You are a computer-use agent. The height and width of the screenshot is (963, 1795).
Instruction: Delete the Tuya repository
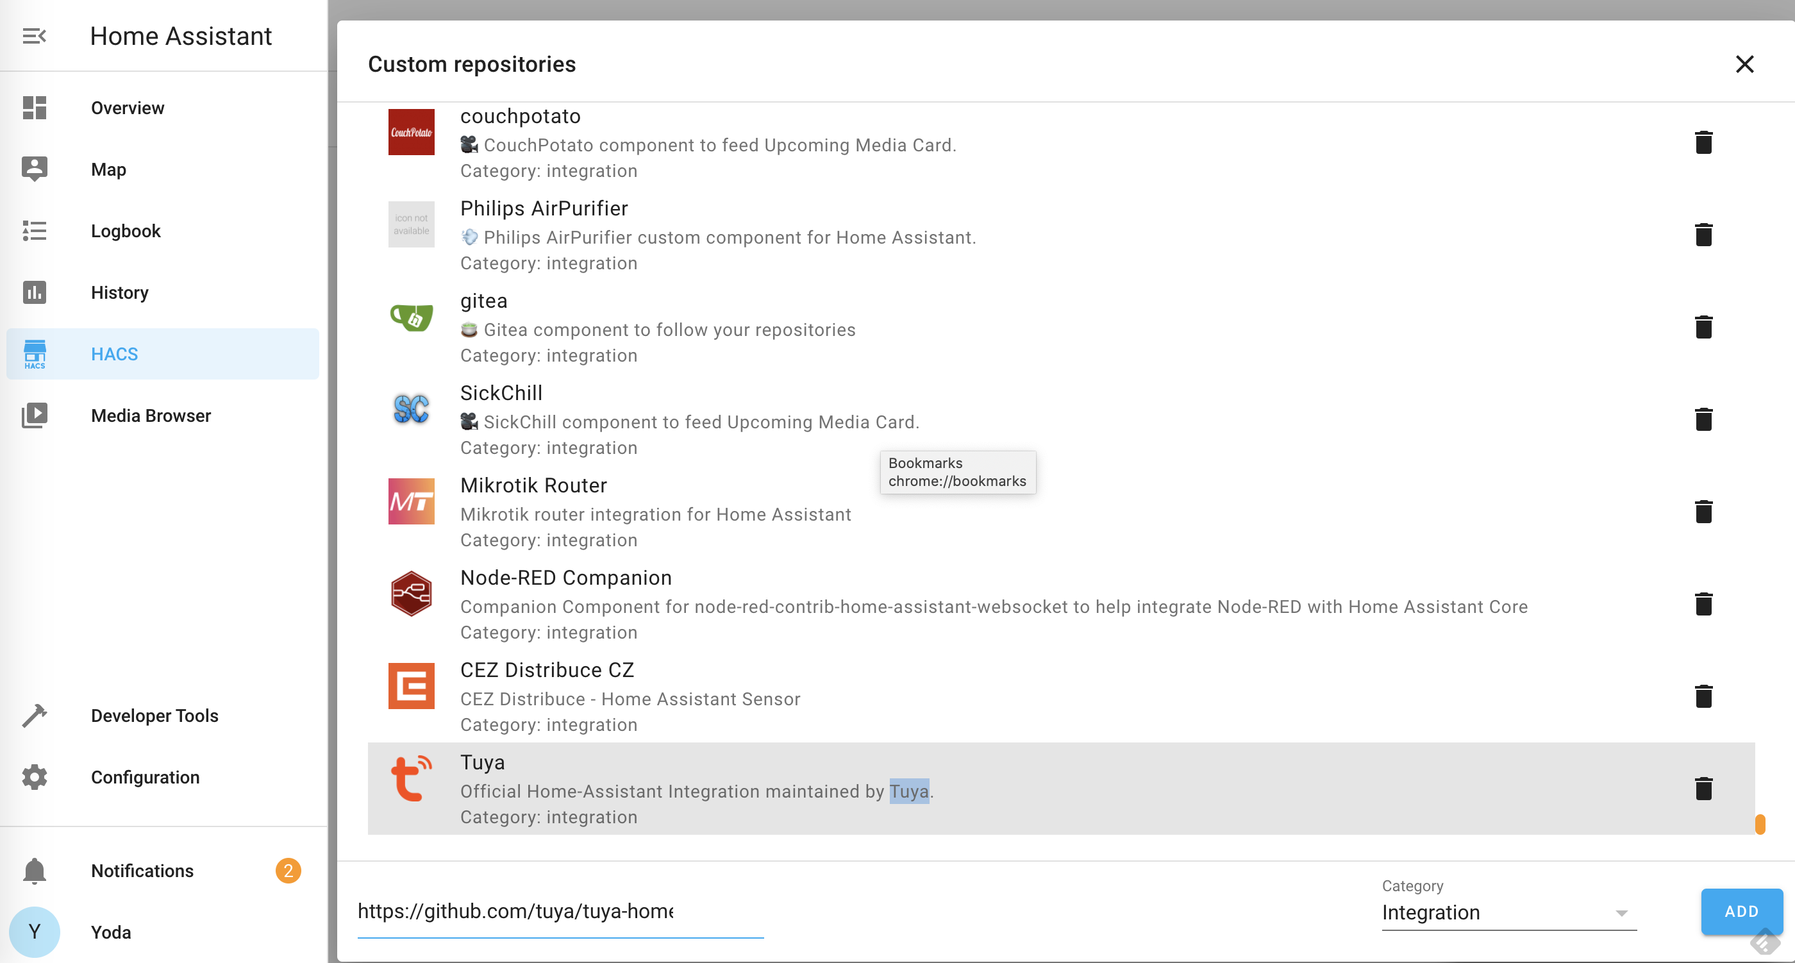pyautogui.click(x=1703, y=789)
